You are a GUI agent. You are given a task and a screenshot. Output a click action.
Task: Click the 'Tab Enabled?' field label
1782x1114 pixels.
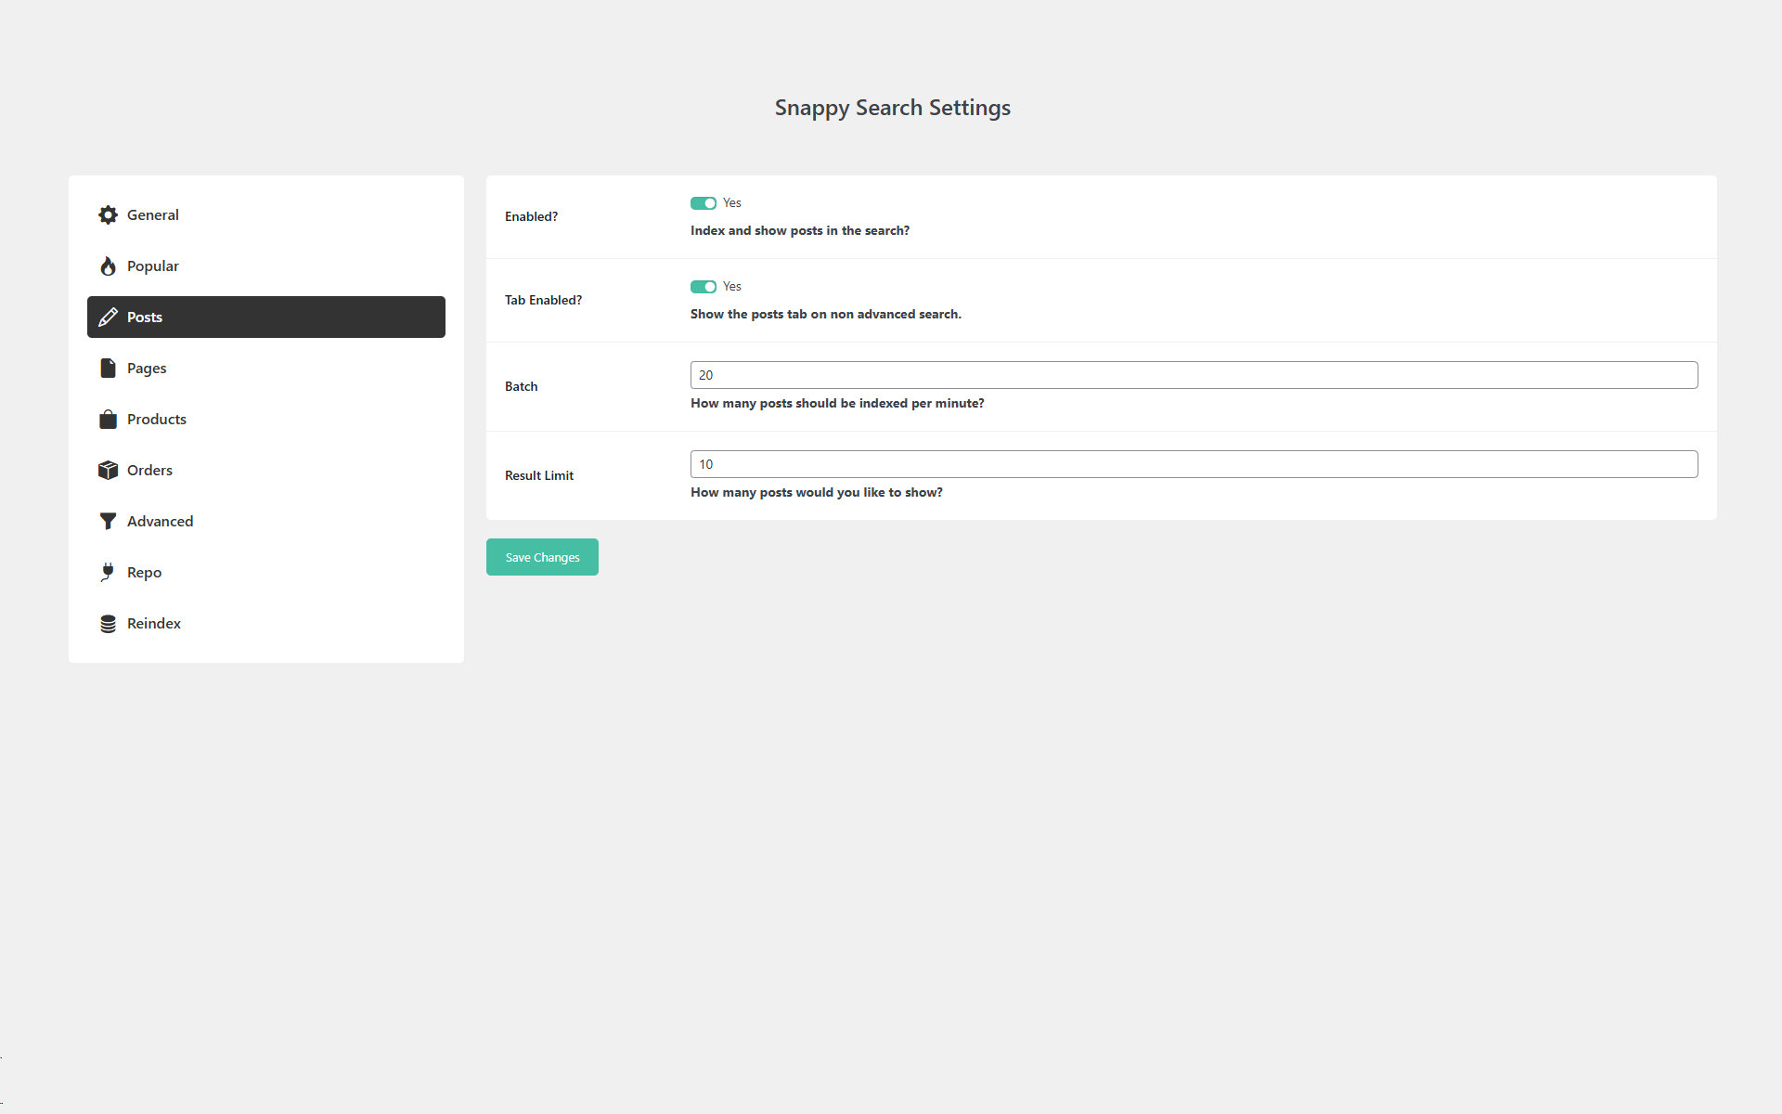point(544,300)
